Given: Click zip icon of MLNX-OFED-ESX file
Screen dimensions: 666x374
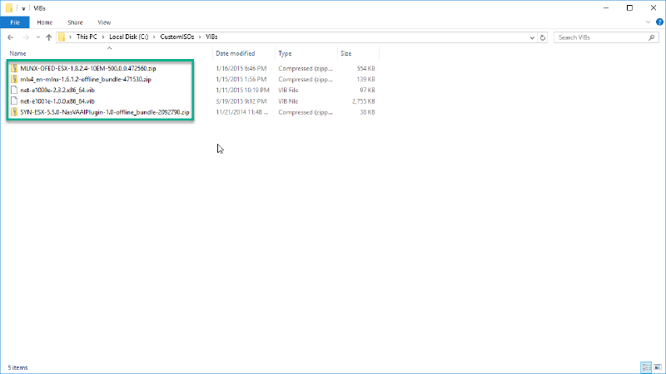Looking at the screenshot, I should click(x=14, y=68).
